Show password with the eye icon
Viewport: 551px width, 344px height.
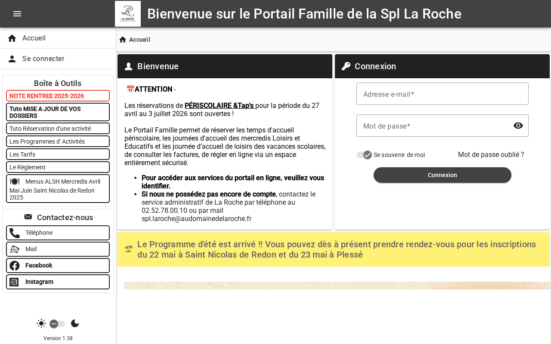(x=518, y=126)
